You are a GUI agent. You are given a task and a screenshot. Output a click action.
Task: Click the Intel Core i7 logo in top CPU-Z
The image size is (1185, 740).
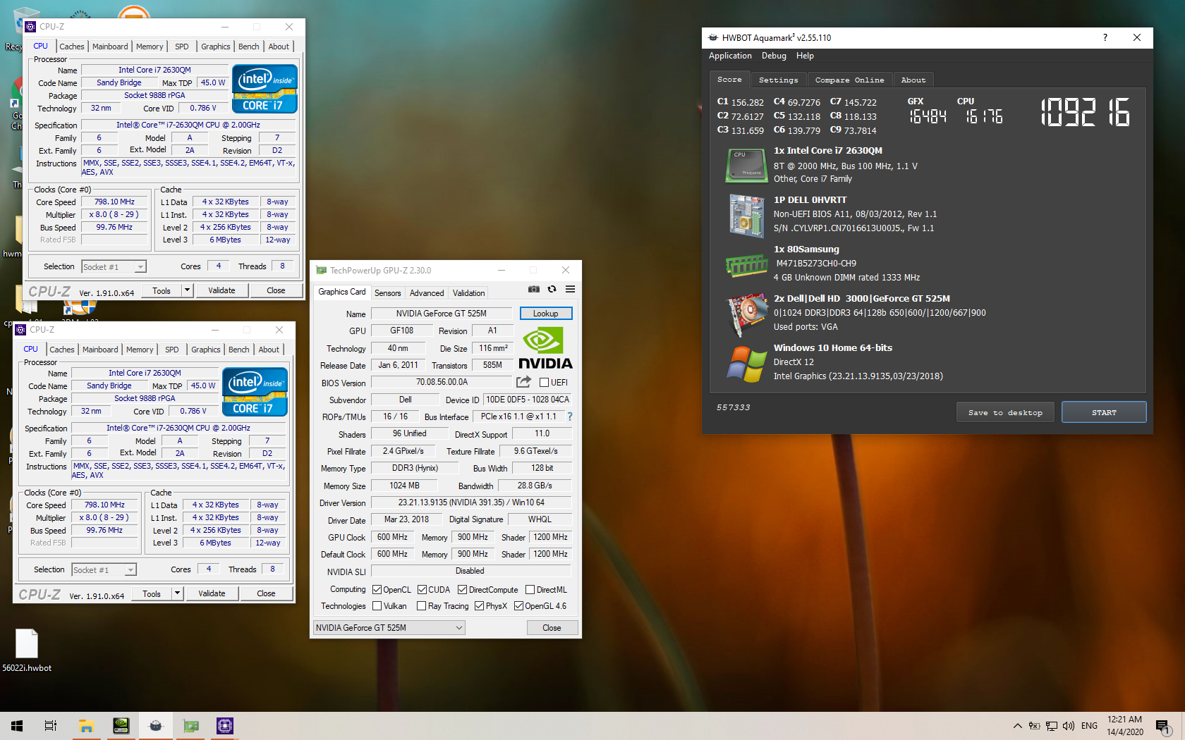[265, 89]
